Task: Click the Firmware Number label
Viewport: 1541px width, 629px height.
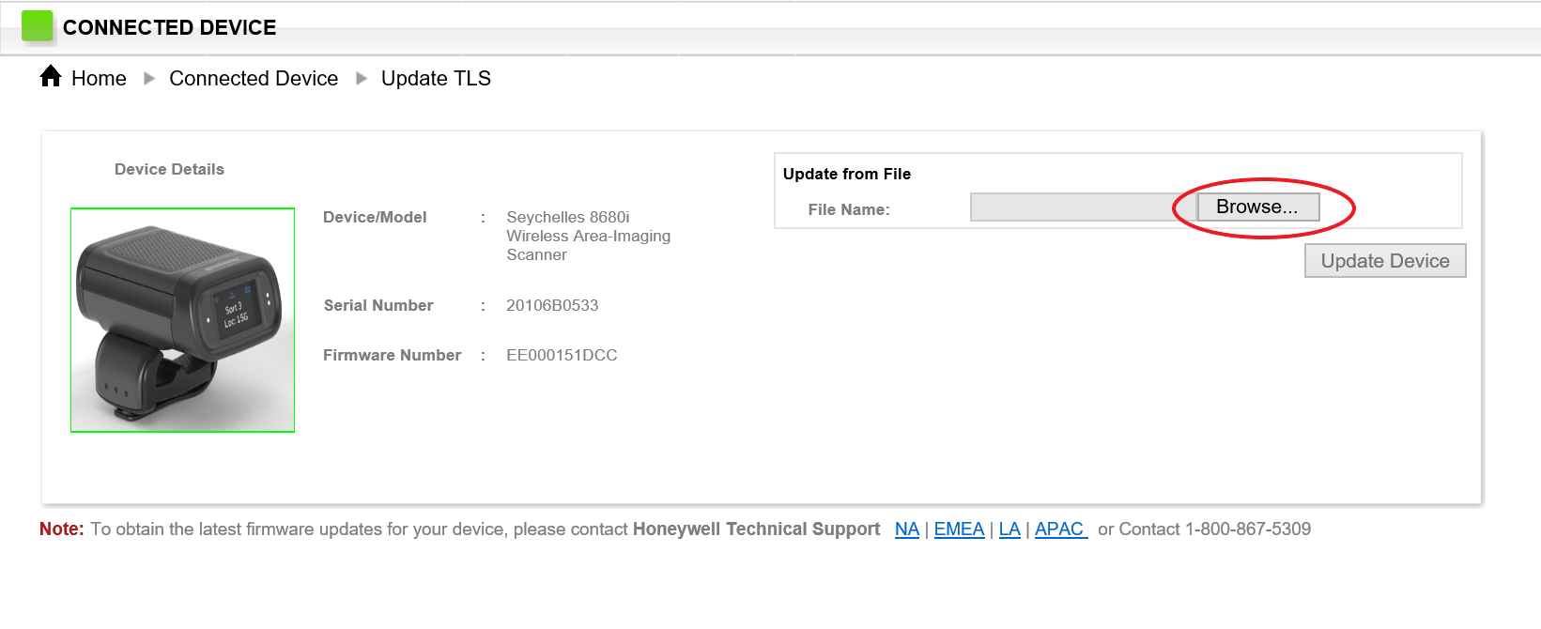Action: (393, 355)
